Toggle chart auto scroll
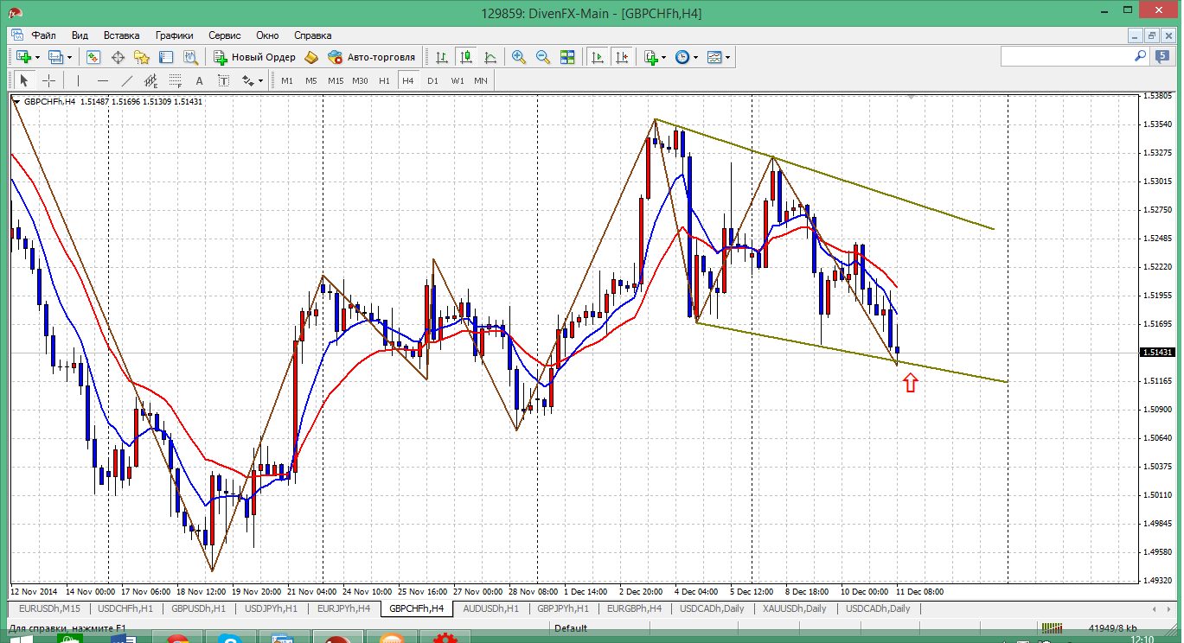 coord(597,57)
